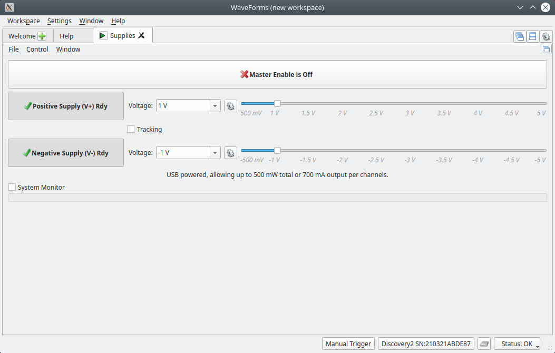Click the Manual Trigger button
The image size is (555, 353).
coord(348,344)
